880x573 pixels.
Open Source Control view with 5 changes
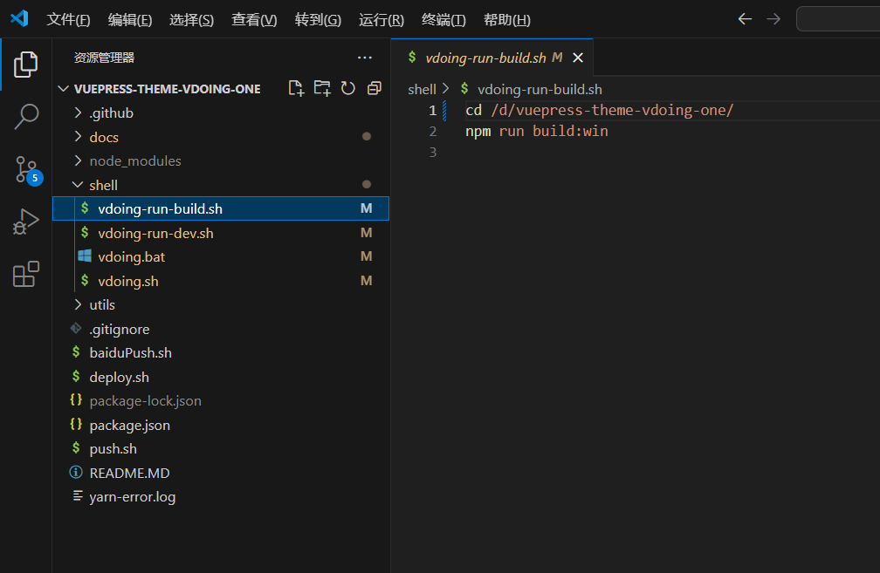(27, 170)
